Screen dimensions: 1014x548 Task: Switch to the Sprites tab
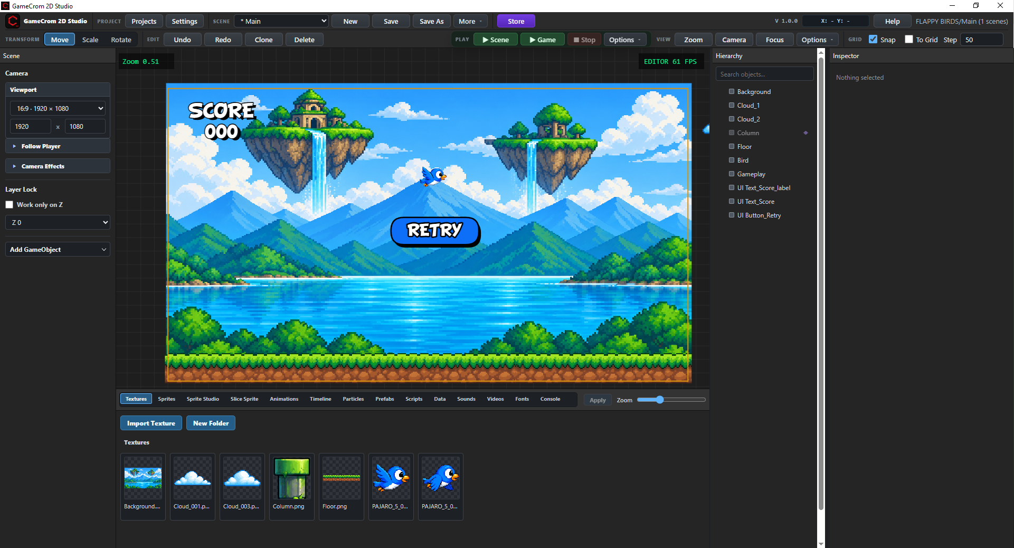(166, 399)
